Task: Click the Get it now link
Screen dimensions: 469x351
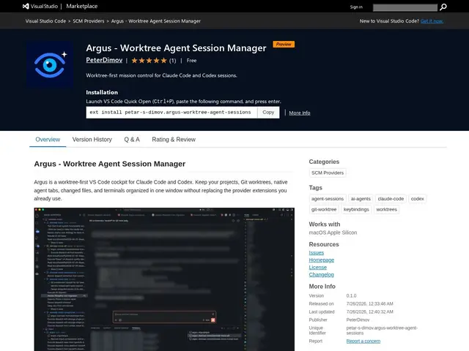Action: tap(432, 21)
